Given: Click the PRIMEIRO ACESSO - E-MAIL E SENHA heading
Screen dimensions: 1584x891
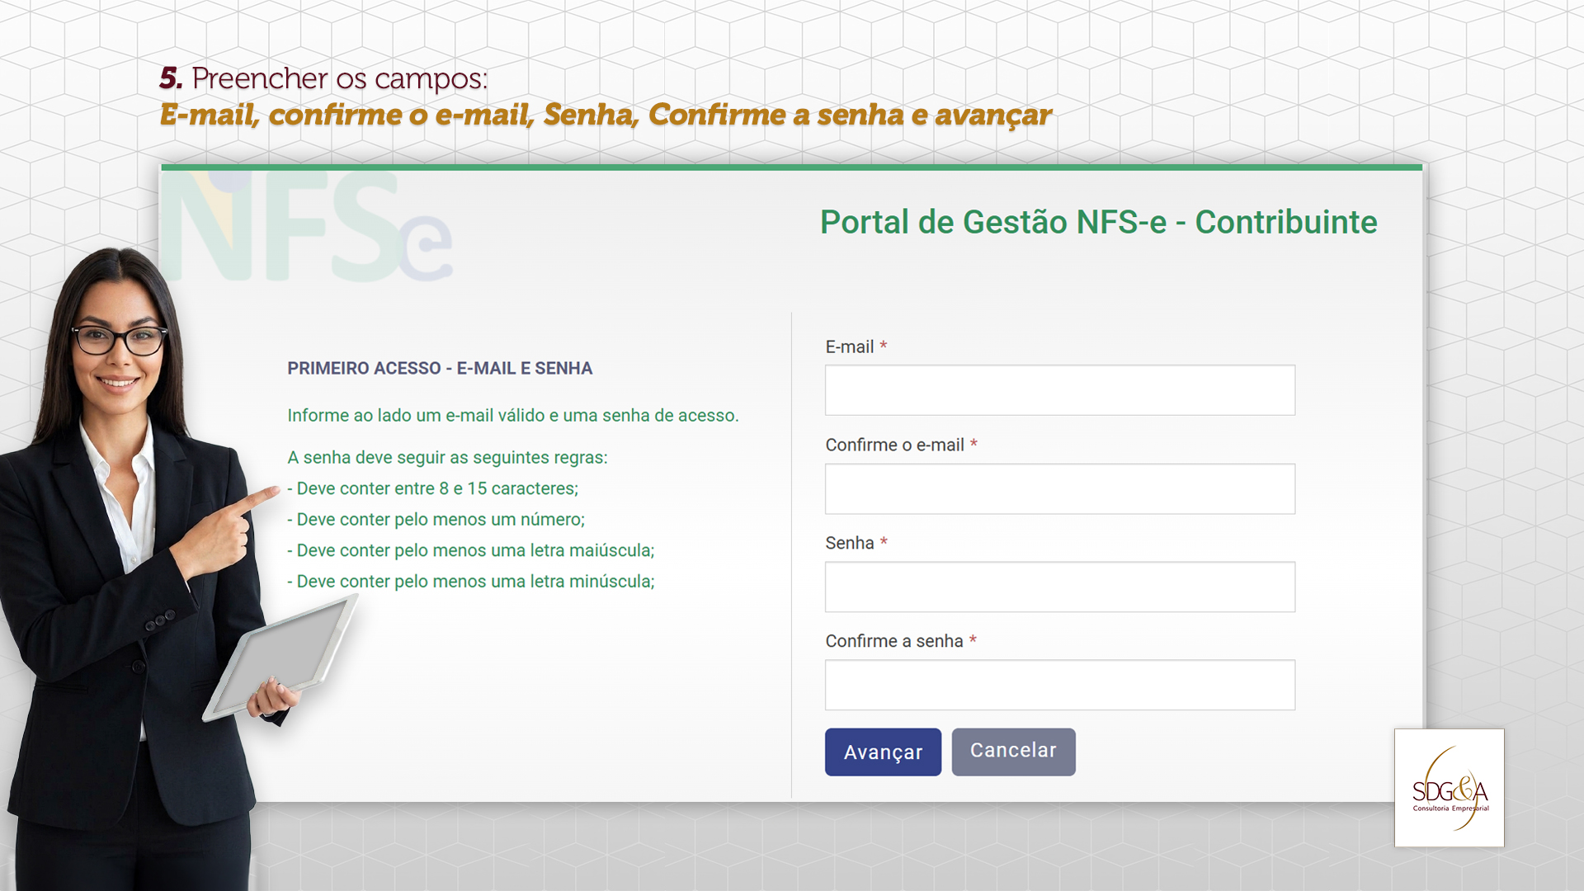Looking at the screenshot, I should tap(440, 368).
